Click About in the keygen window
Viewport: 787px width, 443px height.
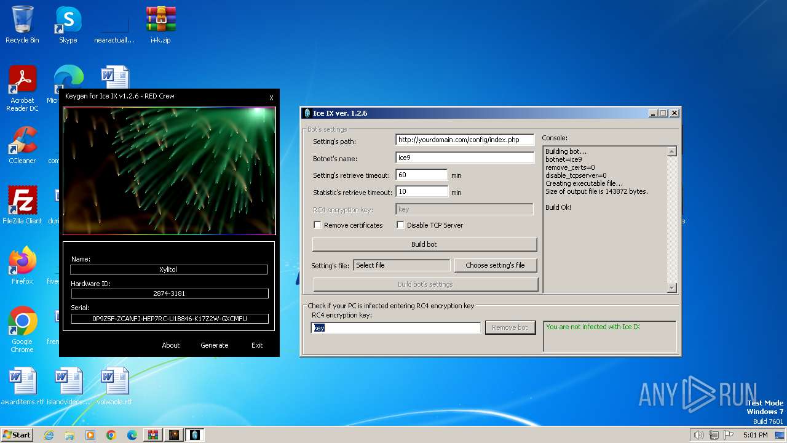(170, 345)
